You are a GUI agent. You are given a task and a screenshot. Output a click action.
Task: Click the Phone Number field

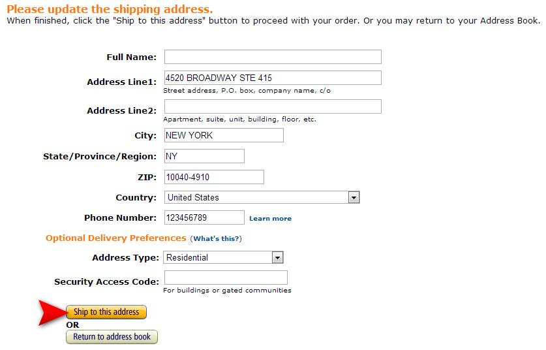(204, 217)
